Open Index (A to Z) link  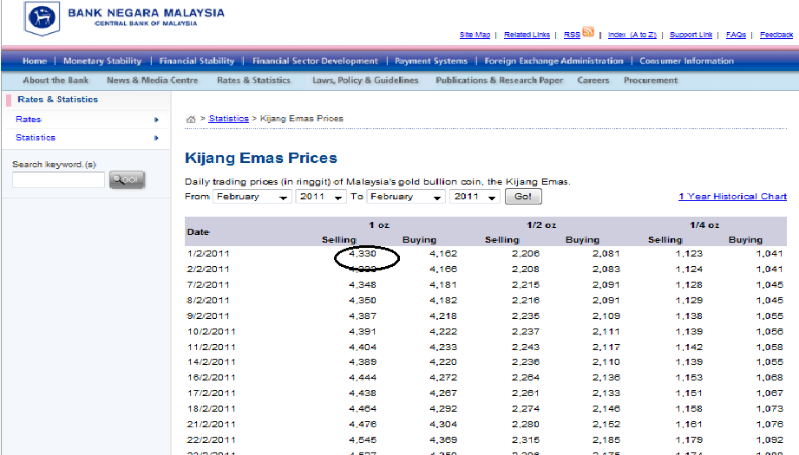tap(632, 35)
